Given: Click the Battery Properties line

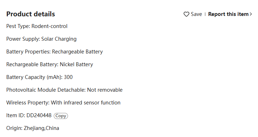Looking at the screenshot, I should pos(54,52).
